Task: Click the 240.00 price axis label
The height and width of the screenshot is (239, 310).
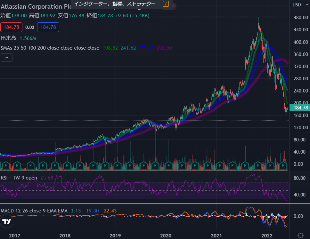Action: pyautogui.click(x=301, y=91)
